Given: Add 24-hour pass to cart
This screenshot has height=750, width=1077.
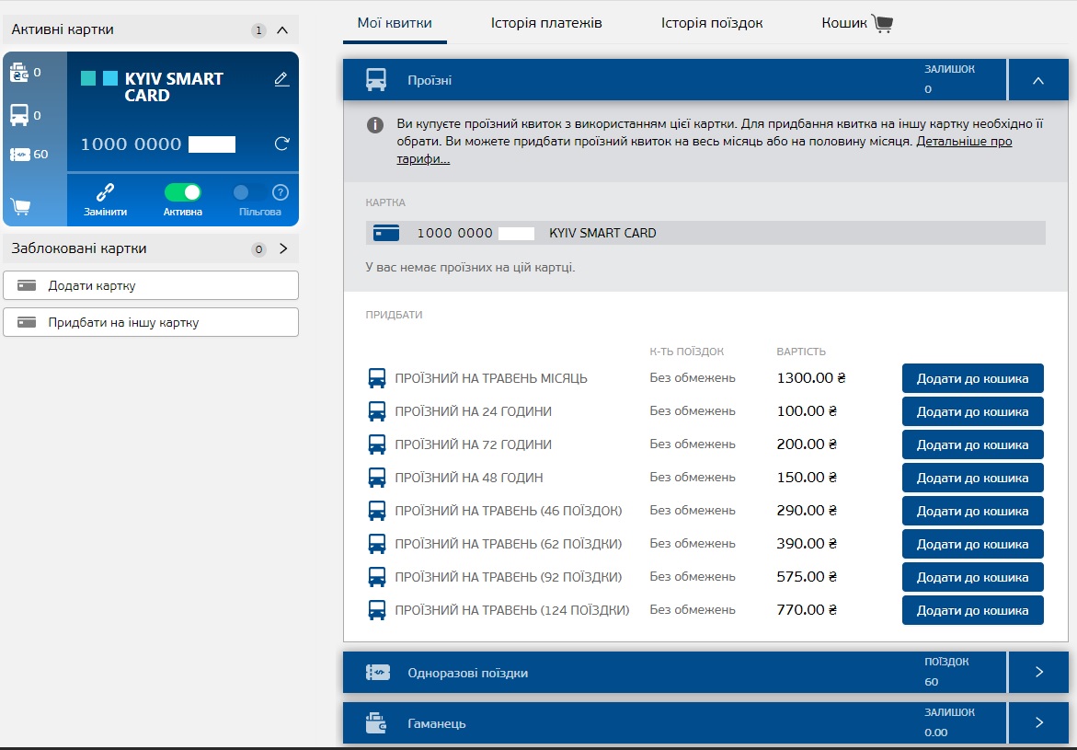Looking at the screenshot, I should (x=972, y=411).
